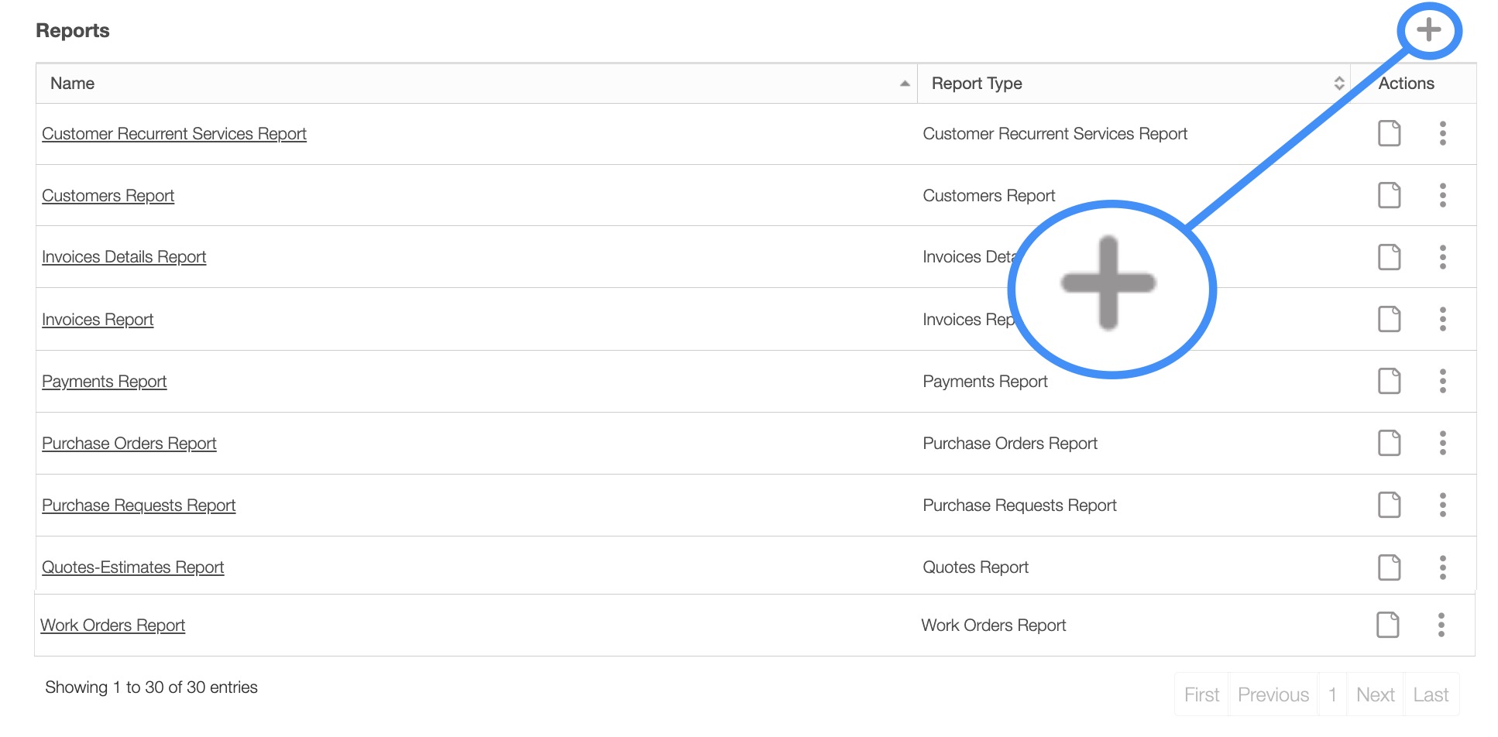Go to Next page in pagination
Image resolution: width=1498 pixels, height=737 pixels.
pyautogui.click(x=1375, y=694)
